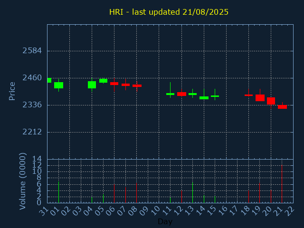This screenshot has width=304, height=228.
Task: Select the red candlestick for day 12
Action: (181, 94)
